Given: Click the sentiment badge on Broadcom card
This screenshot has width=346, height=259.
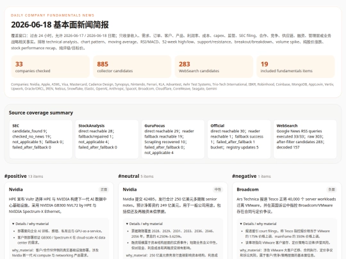Looking at the screenshot, I should click(331, 190).
